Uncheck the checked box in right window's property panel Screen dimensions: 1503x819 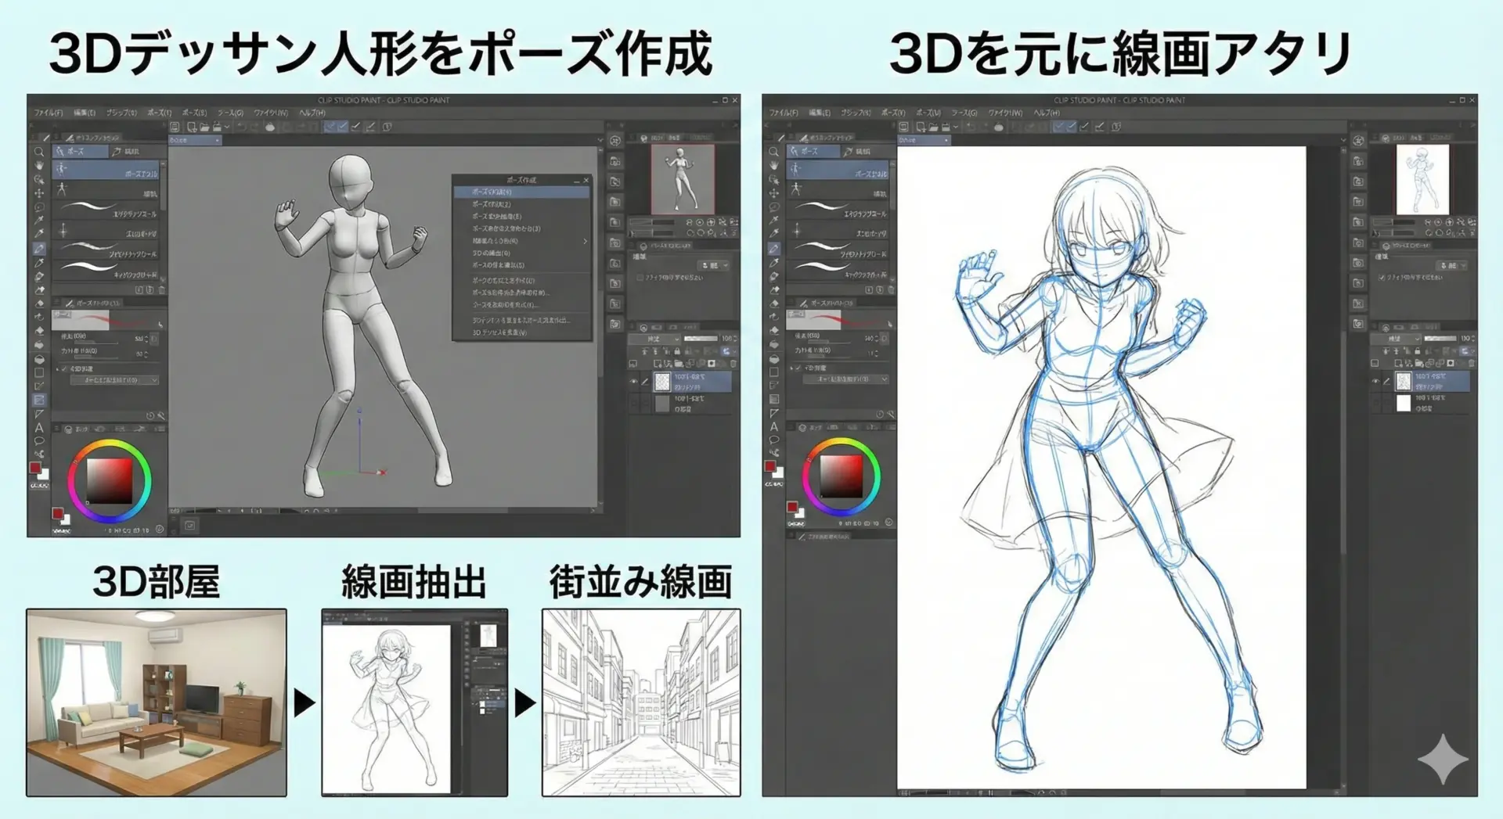click(1382, 277)
